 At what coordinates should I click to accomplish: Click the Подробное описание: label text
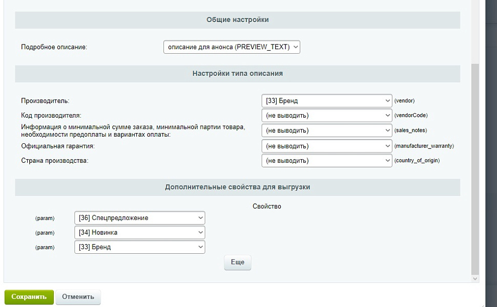pos(54,47)
